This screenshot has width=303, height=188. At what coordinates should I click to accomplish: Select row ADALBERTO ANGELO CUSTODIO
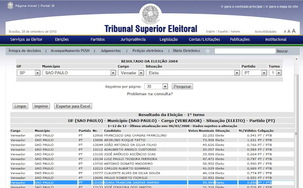pos(152,149)
